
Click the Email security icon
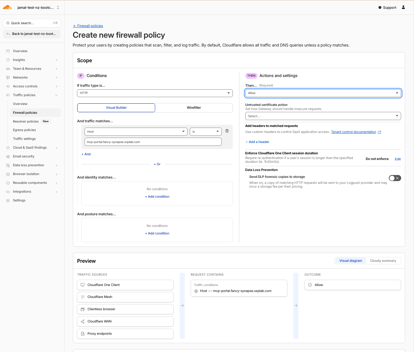tap(8, 156)
